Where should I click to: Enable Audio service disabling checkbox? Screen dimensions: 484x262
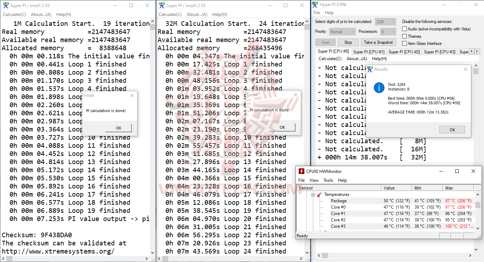point(404,29)
